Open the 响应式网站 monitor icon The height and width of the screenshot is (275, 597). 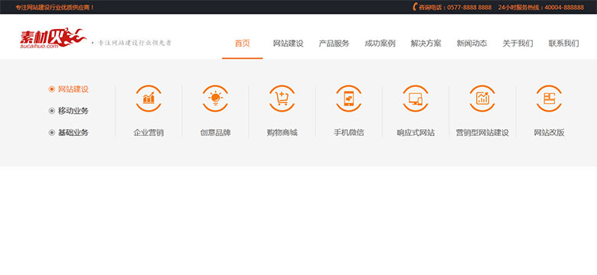point(416,99)
